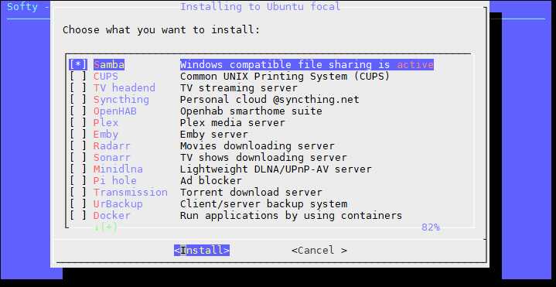Click 'Openhab smarthome suite' description
The width and height of the screenshot is (556, 287).
click(x=251, y=111)
